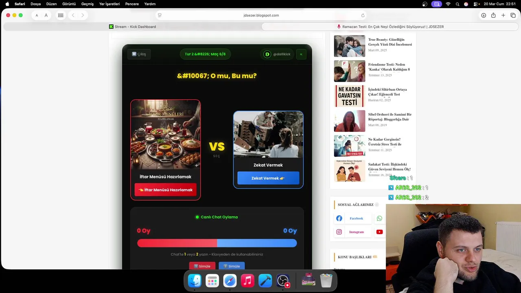Open the Yer İşaretleri menu

(109, 4)
